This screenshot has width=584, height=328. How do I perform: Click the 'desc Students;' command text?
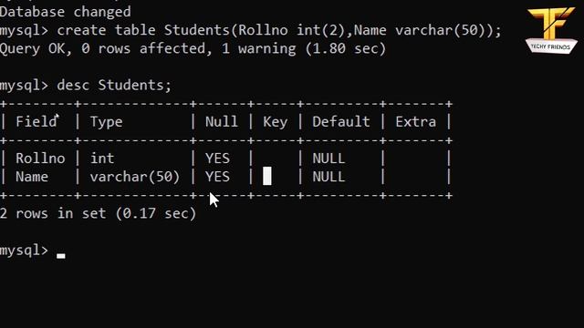tap(114, 85)
